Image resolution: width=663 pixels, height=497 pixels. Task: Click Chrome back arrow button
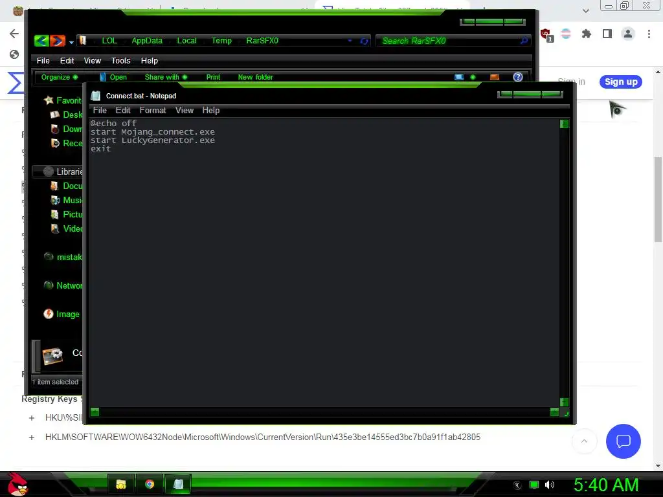14,34
